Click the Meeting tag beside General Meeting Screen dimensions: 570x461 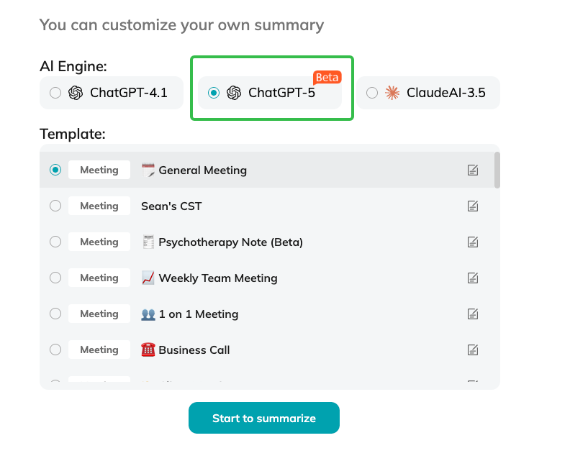point(99,170)
